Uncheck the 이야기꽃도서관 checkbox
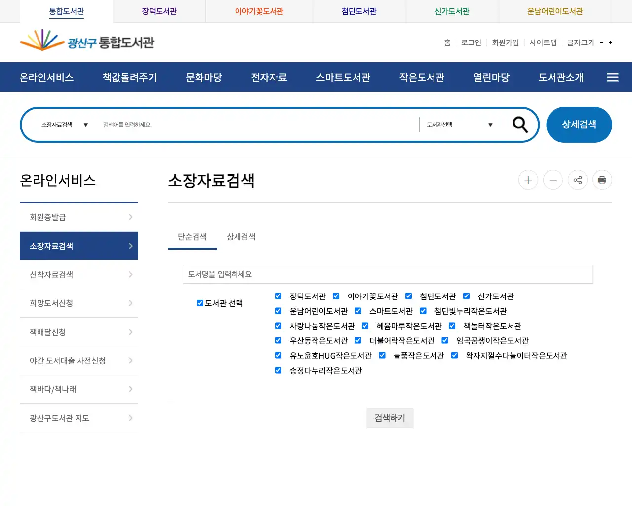The width and height of the screenshot is (632, 506). pos(336,296)
